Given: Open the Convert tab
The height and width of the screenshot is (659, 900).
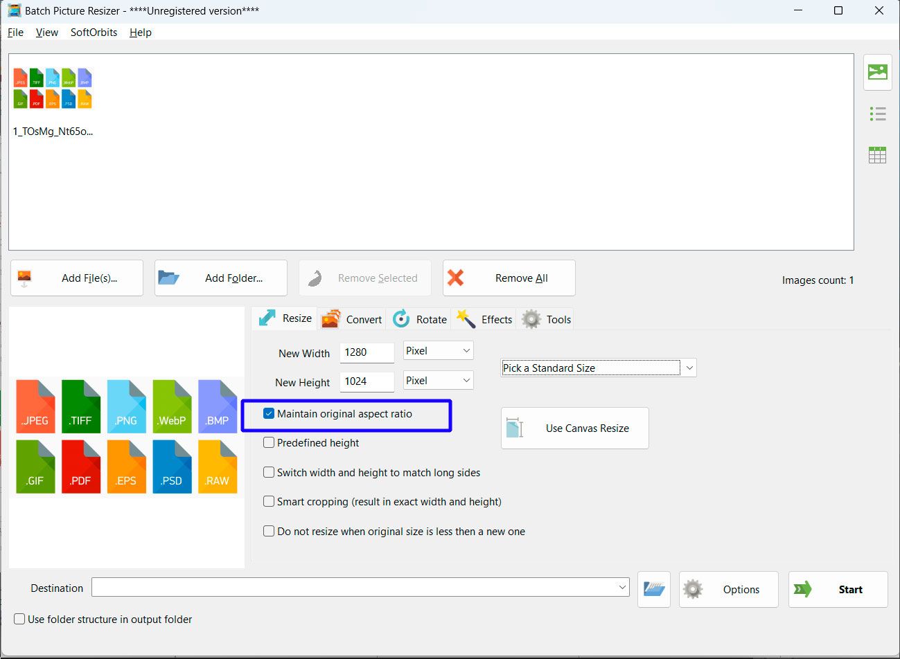Looking at the screenshot, I should pyautogui.click(x=352, y=319).
